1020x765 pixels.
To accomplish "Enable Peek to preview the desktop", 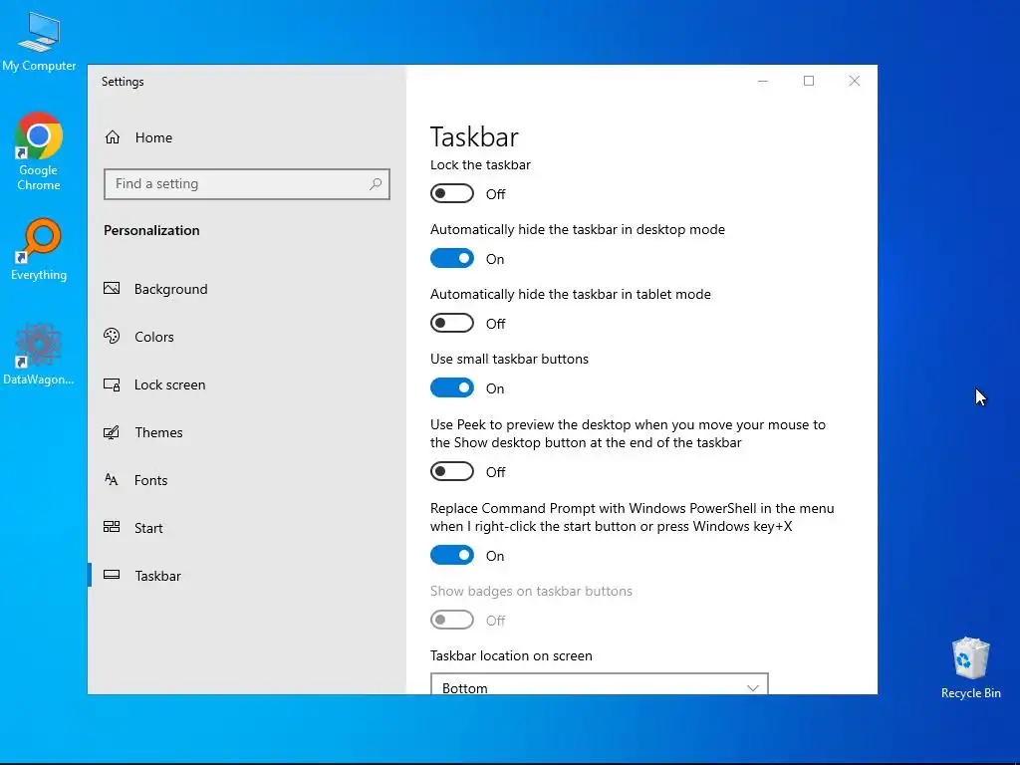I will [x=452, y=471].
